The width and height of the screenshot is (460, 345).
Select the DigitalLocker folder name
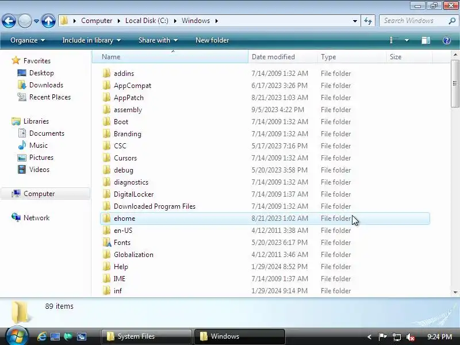click(x=133, y=194)
